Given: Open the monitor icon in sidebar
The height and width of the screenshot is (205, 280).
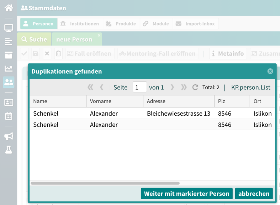Looking at the screenshot, I should pyautogui.click(x=9, y=28).
